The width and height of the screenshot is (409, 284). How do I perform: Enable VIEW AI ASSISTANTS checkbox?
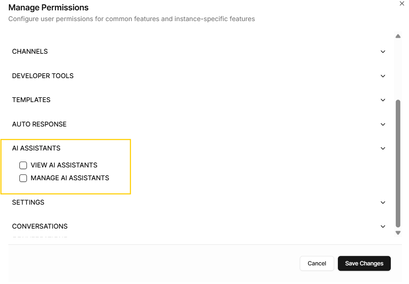coord(23,165)
